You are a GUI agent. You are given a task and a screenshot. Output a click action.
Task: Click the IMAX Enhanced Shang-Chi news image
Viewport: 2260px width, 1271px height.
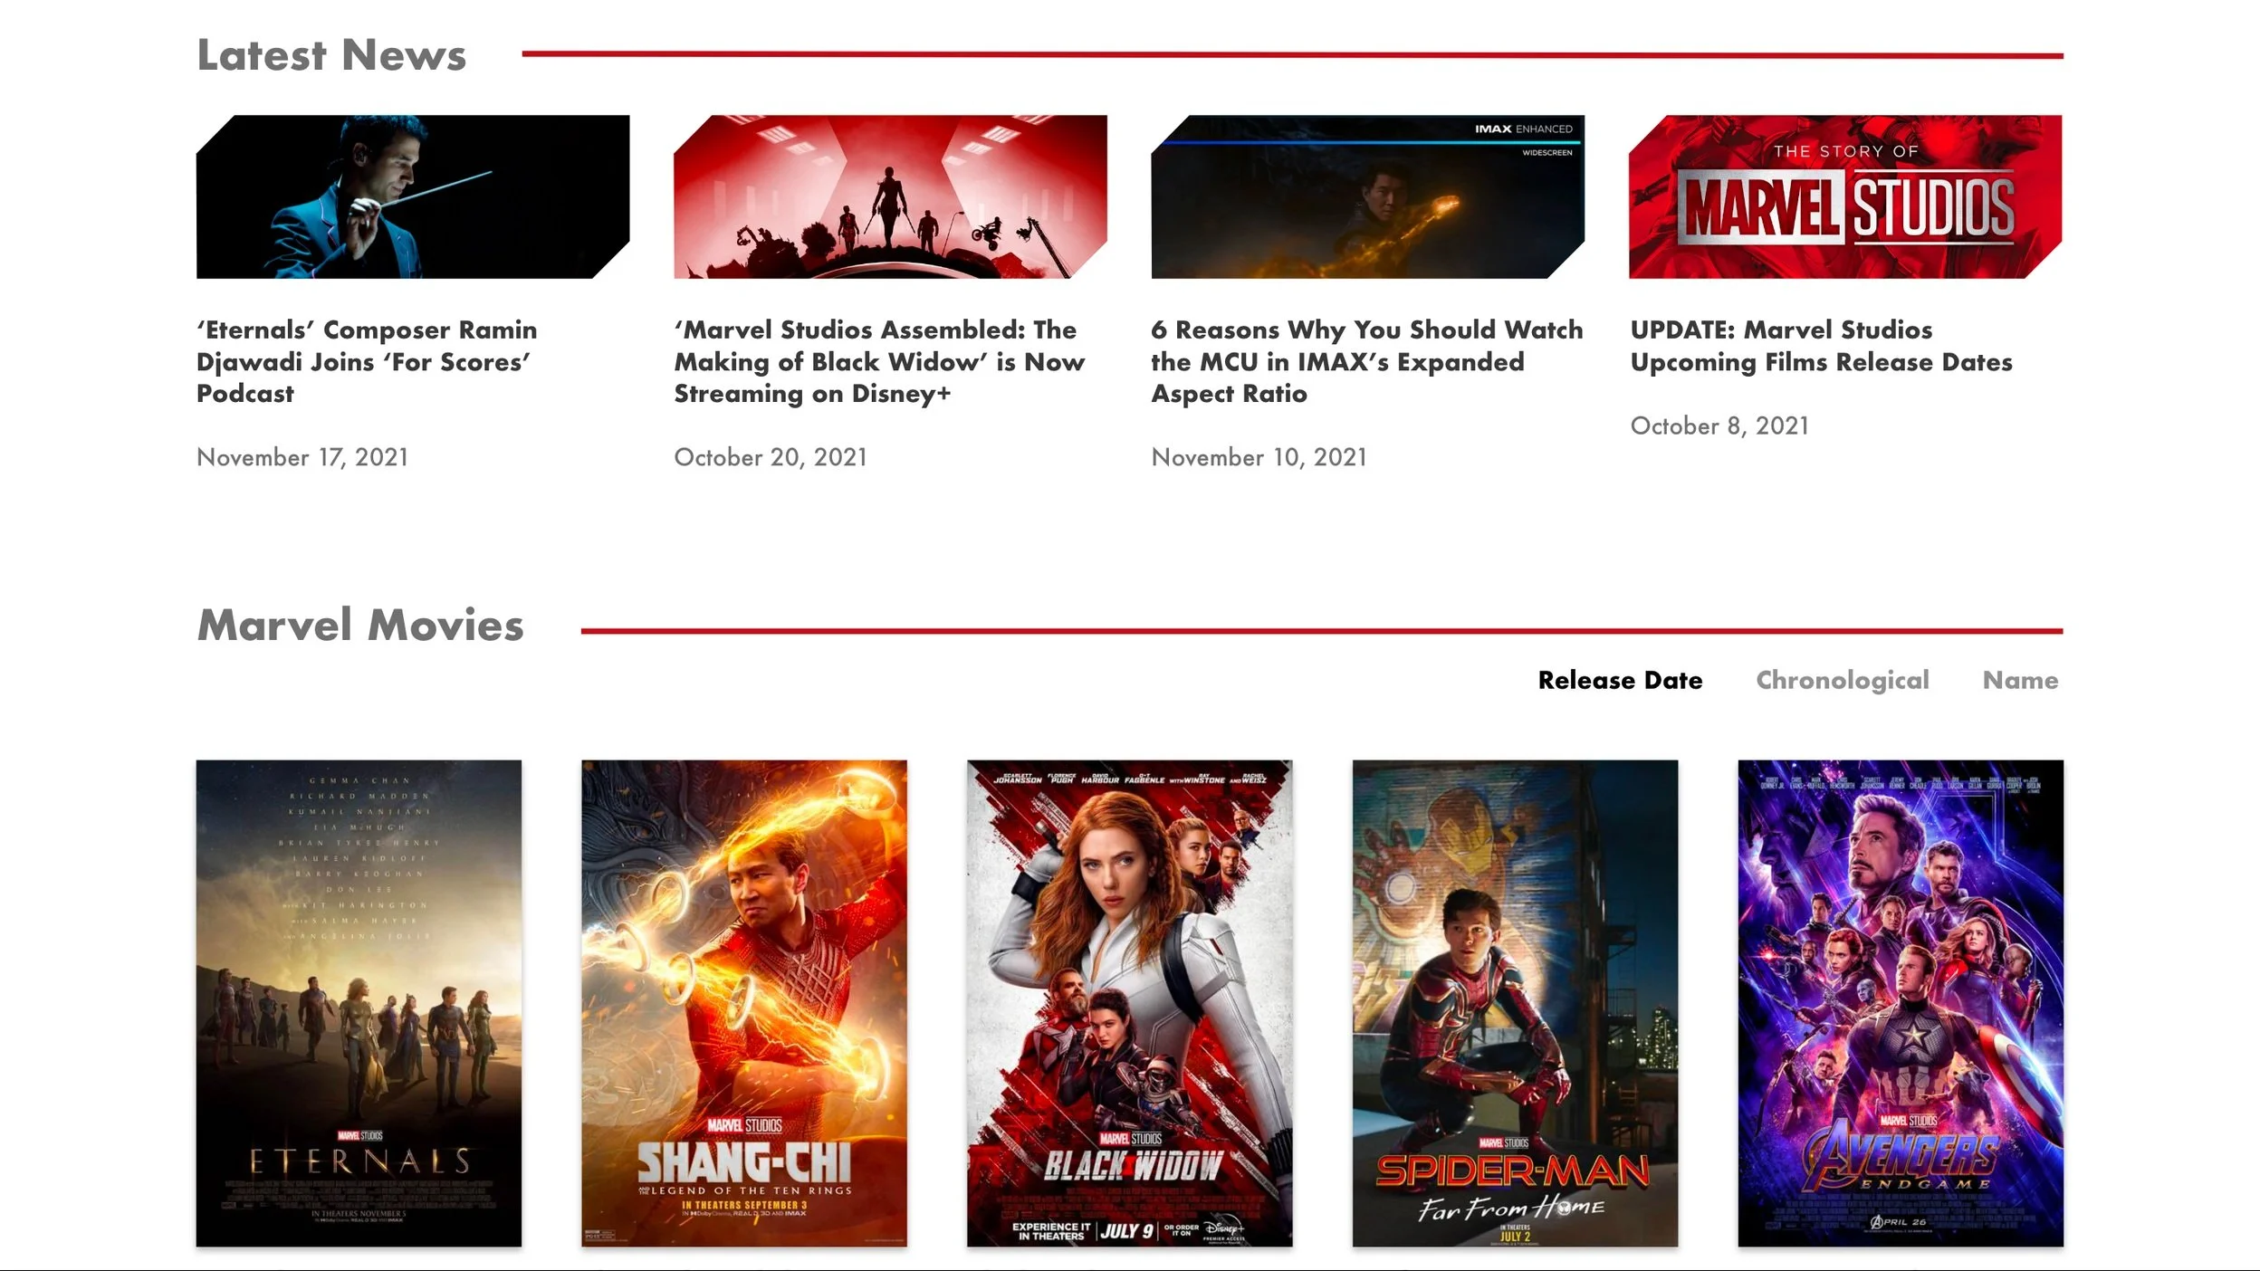coord(1367,196)
